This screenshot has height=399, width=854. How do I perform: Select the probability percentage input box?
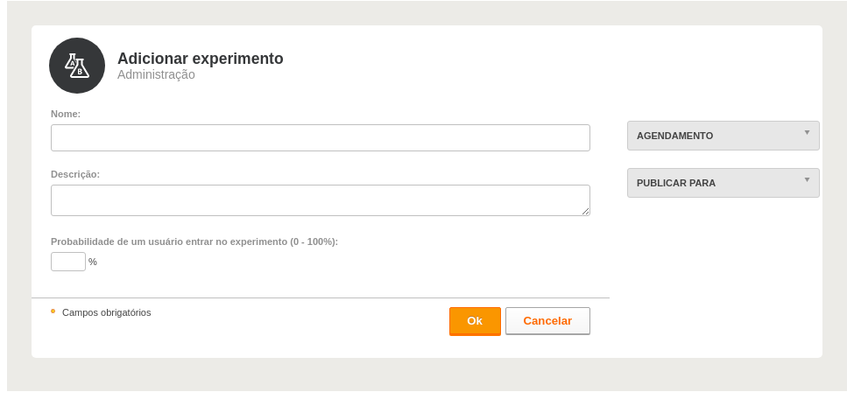pyautogui.click(x=68, y=262)
